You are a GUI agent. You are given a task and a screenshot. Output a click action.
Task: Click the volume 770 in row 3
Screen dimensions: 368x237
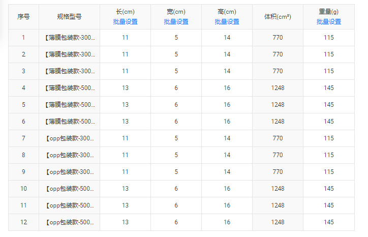pyautogui.click(x=278, y=71)
